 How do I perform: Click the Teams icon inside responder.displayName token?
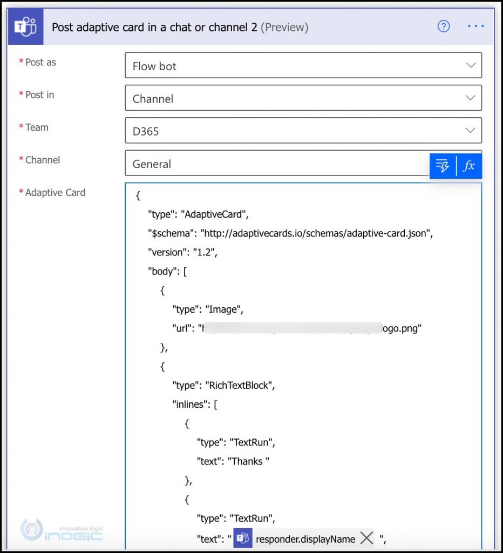[243, 538]
